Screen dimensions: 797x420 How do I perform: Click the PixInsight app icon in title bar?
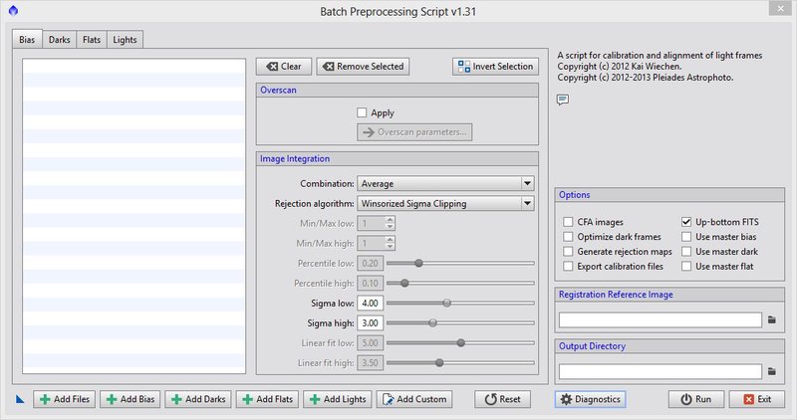point(13,10)
